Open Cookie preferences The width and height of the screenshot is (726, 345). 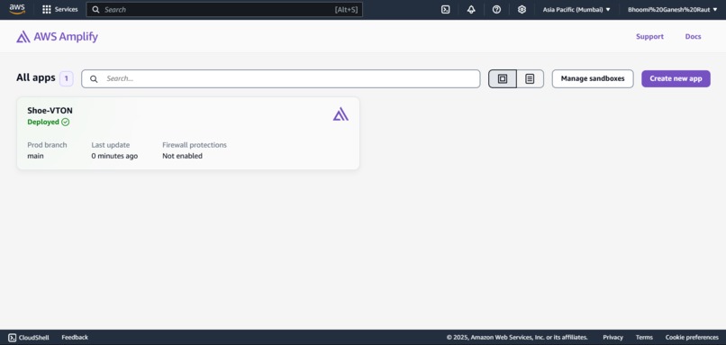pyautogui.click(x=692, y=337)
